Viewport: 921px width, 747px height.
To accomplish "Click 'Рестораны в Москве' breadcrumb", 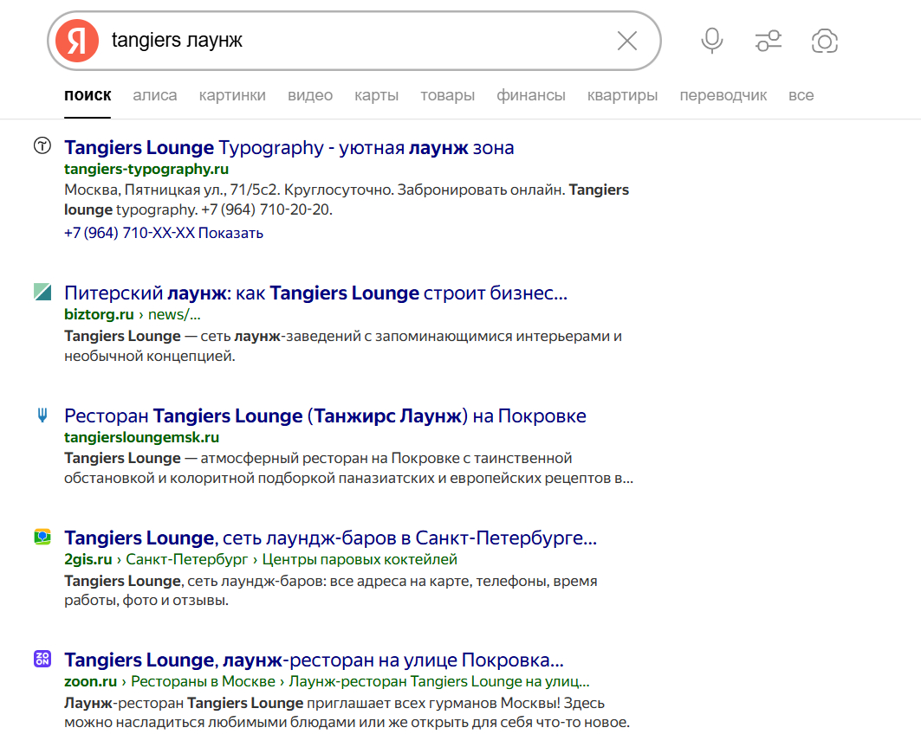I will click(203, 681).
